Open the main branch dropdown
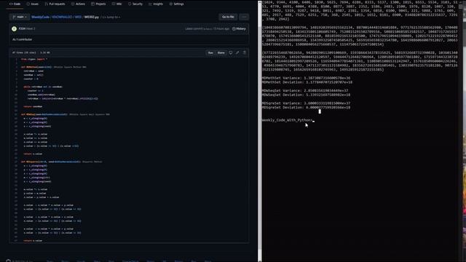466x262 pixels. (19, 17)
